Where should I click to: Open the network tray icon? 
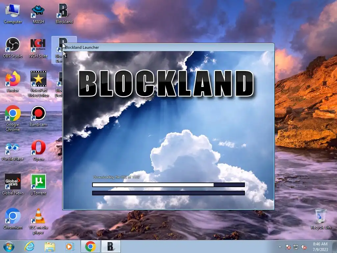[296, 247]
